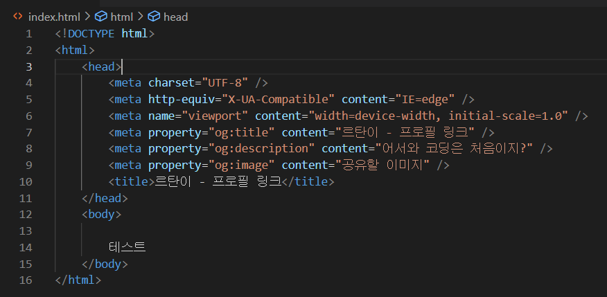
Task: Click the html breadcrumb segment
Action: 121,17
